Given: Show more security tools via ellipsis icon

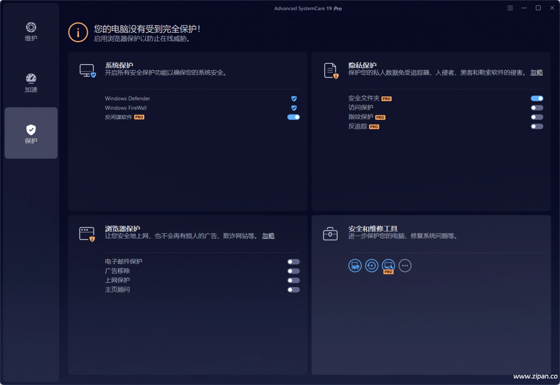Looking at the screenshot, I should [405, 266].
